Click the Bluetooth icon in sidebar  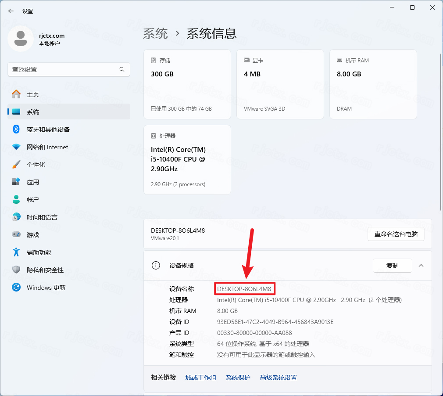pyautogui.click(x=16, y=129)
